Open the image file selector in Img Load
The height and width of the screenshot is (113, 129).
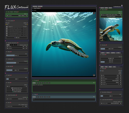(111, 15)
